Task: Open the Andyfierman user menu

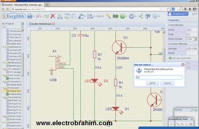Action: coord(178,14)
